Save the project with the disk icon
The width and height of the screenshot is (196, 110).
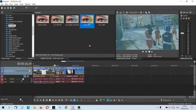8,8
